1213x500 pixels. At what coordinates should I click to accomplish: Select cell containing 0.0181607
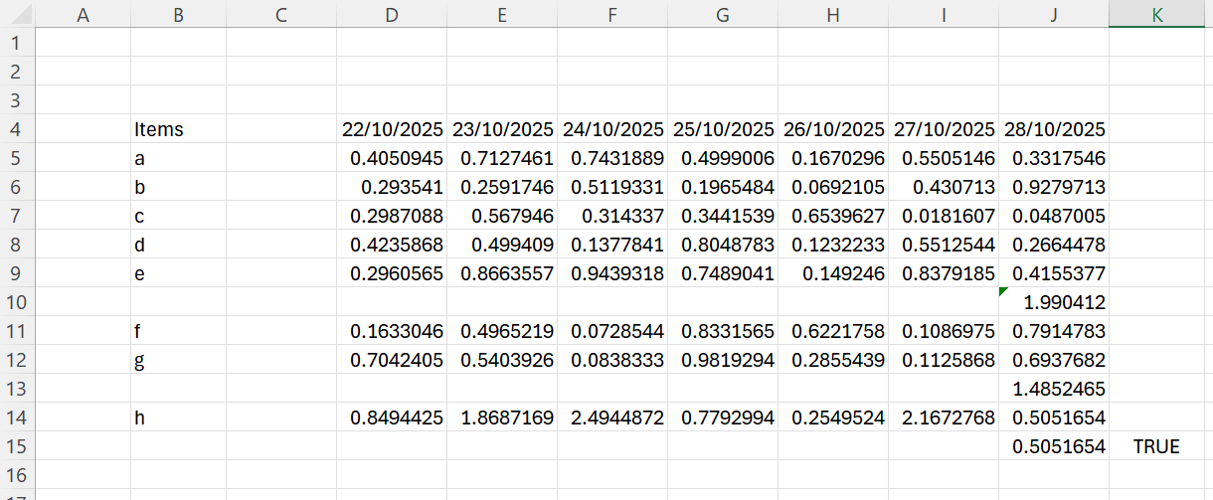pos(944,216)
